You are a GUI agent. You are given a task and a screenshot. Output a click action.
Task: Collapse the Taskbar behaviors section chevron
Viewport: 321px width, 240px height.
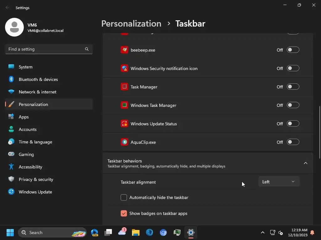click(x=305, y=163)
